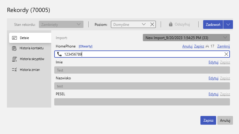Screen dimensions: 239x134
Task: Expand the Poziom Domyślne dropdown
Action: 144,24
